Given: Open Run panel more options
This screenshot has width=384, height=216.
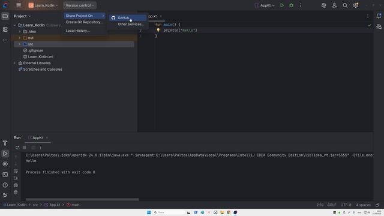Looking at the screenshot, I should pos(41,148).
